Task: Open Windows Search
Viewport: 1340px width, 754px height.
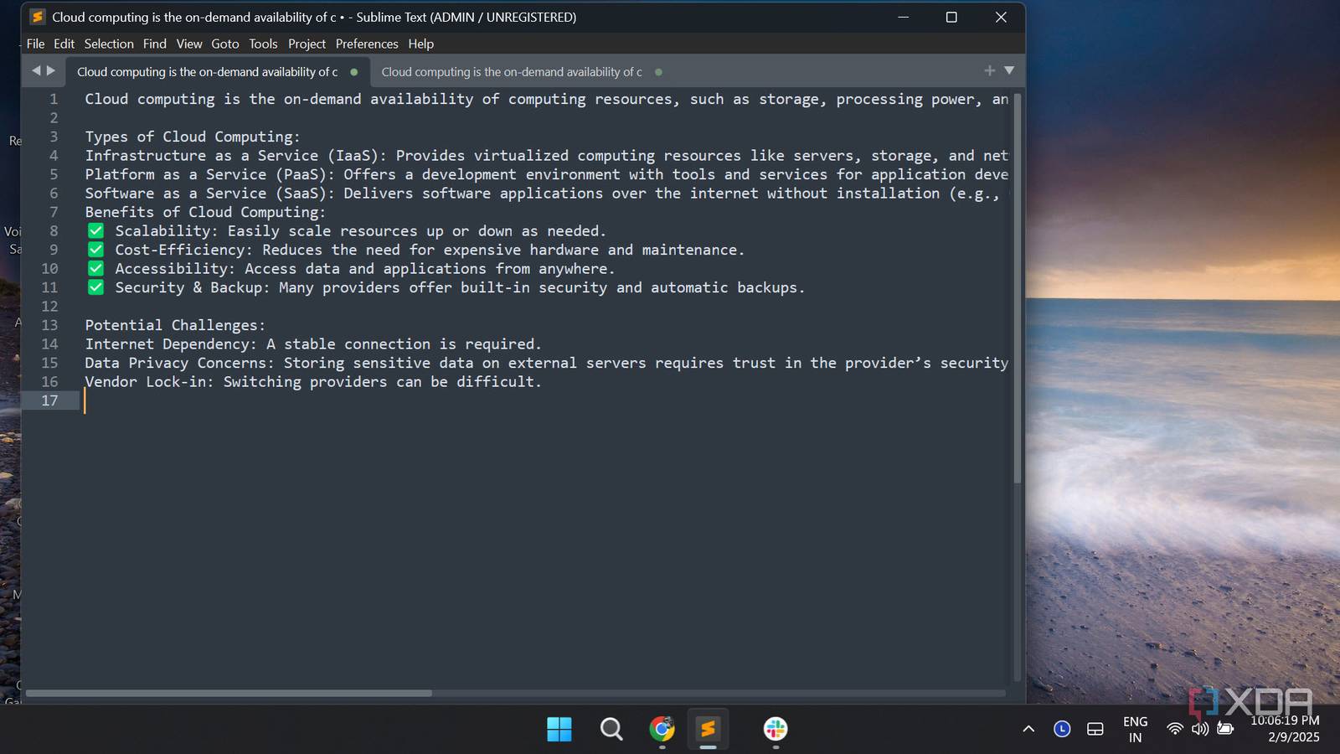Action: [611, 729]
